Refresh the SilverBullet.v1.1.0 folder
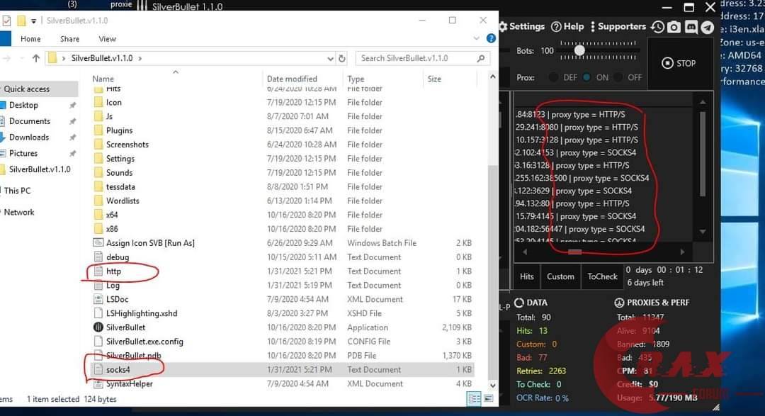The image size is (765, 416). coord(342,58)
